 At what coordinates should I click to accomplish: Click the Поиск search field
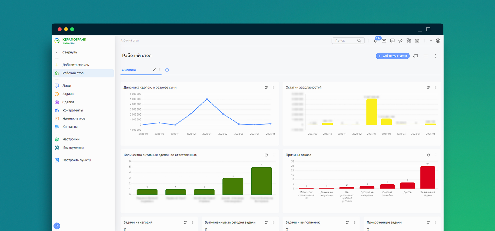[345, 41]
